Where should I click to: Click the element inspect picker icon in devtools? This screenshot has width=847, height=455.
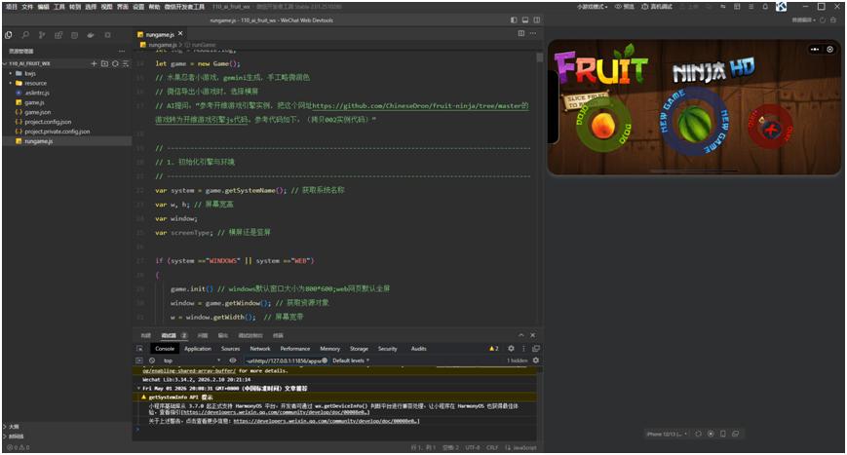point(140,349)
